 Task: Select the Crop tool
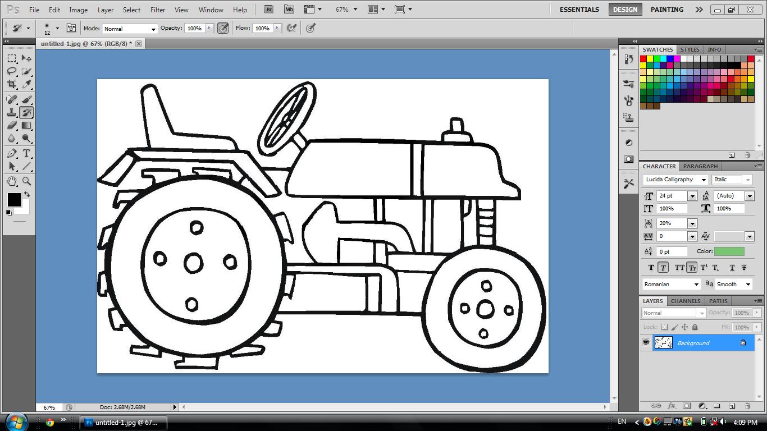point(12,84)
